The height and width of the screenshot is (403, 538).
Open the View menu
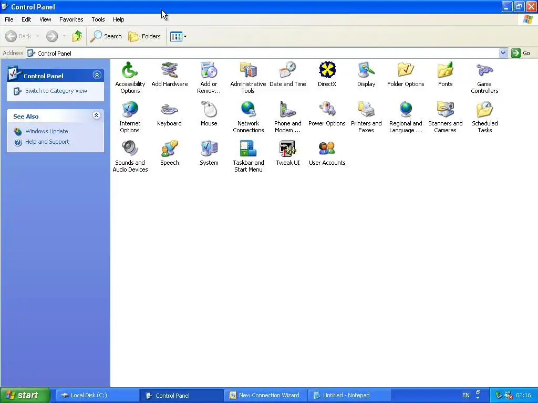45,19
